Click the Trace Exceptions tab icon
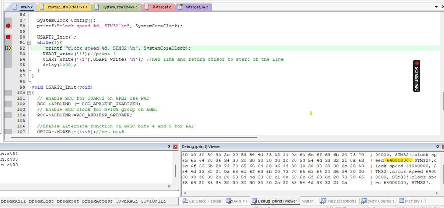Image resolution: width=444 pixels, height=208 pixels. click(323, 201)
